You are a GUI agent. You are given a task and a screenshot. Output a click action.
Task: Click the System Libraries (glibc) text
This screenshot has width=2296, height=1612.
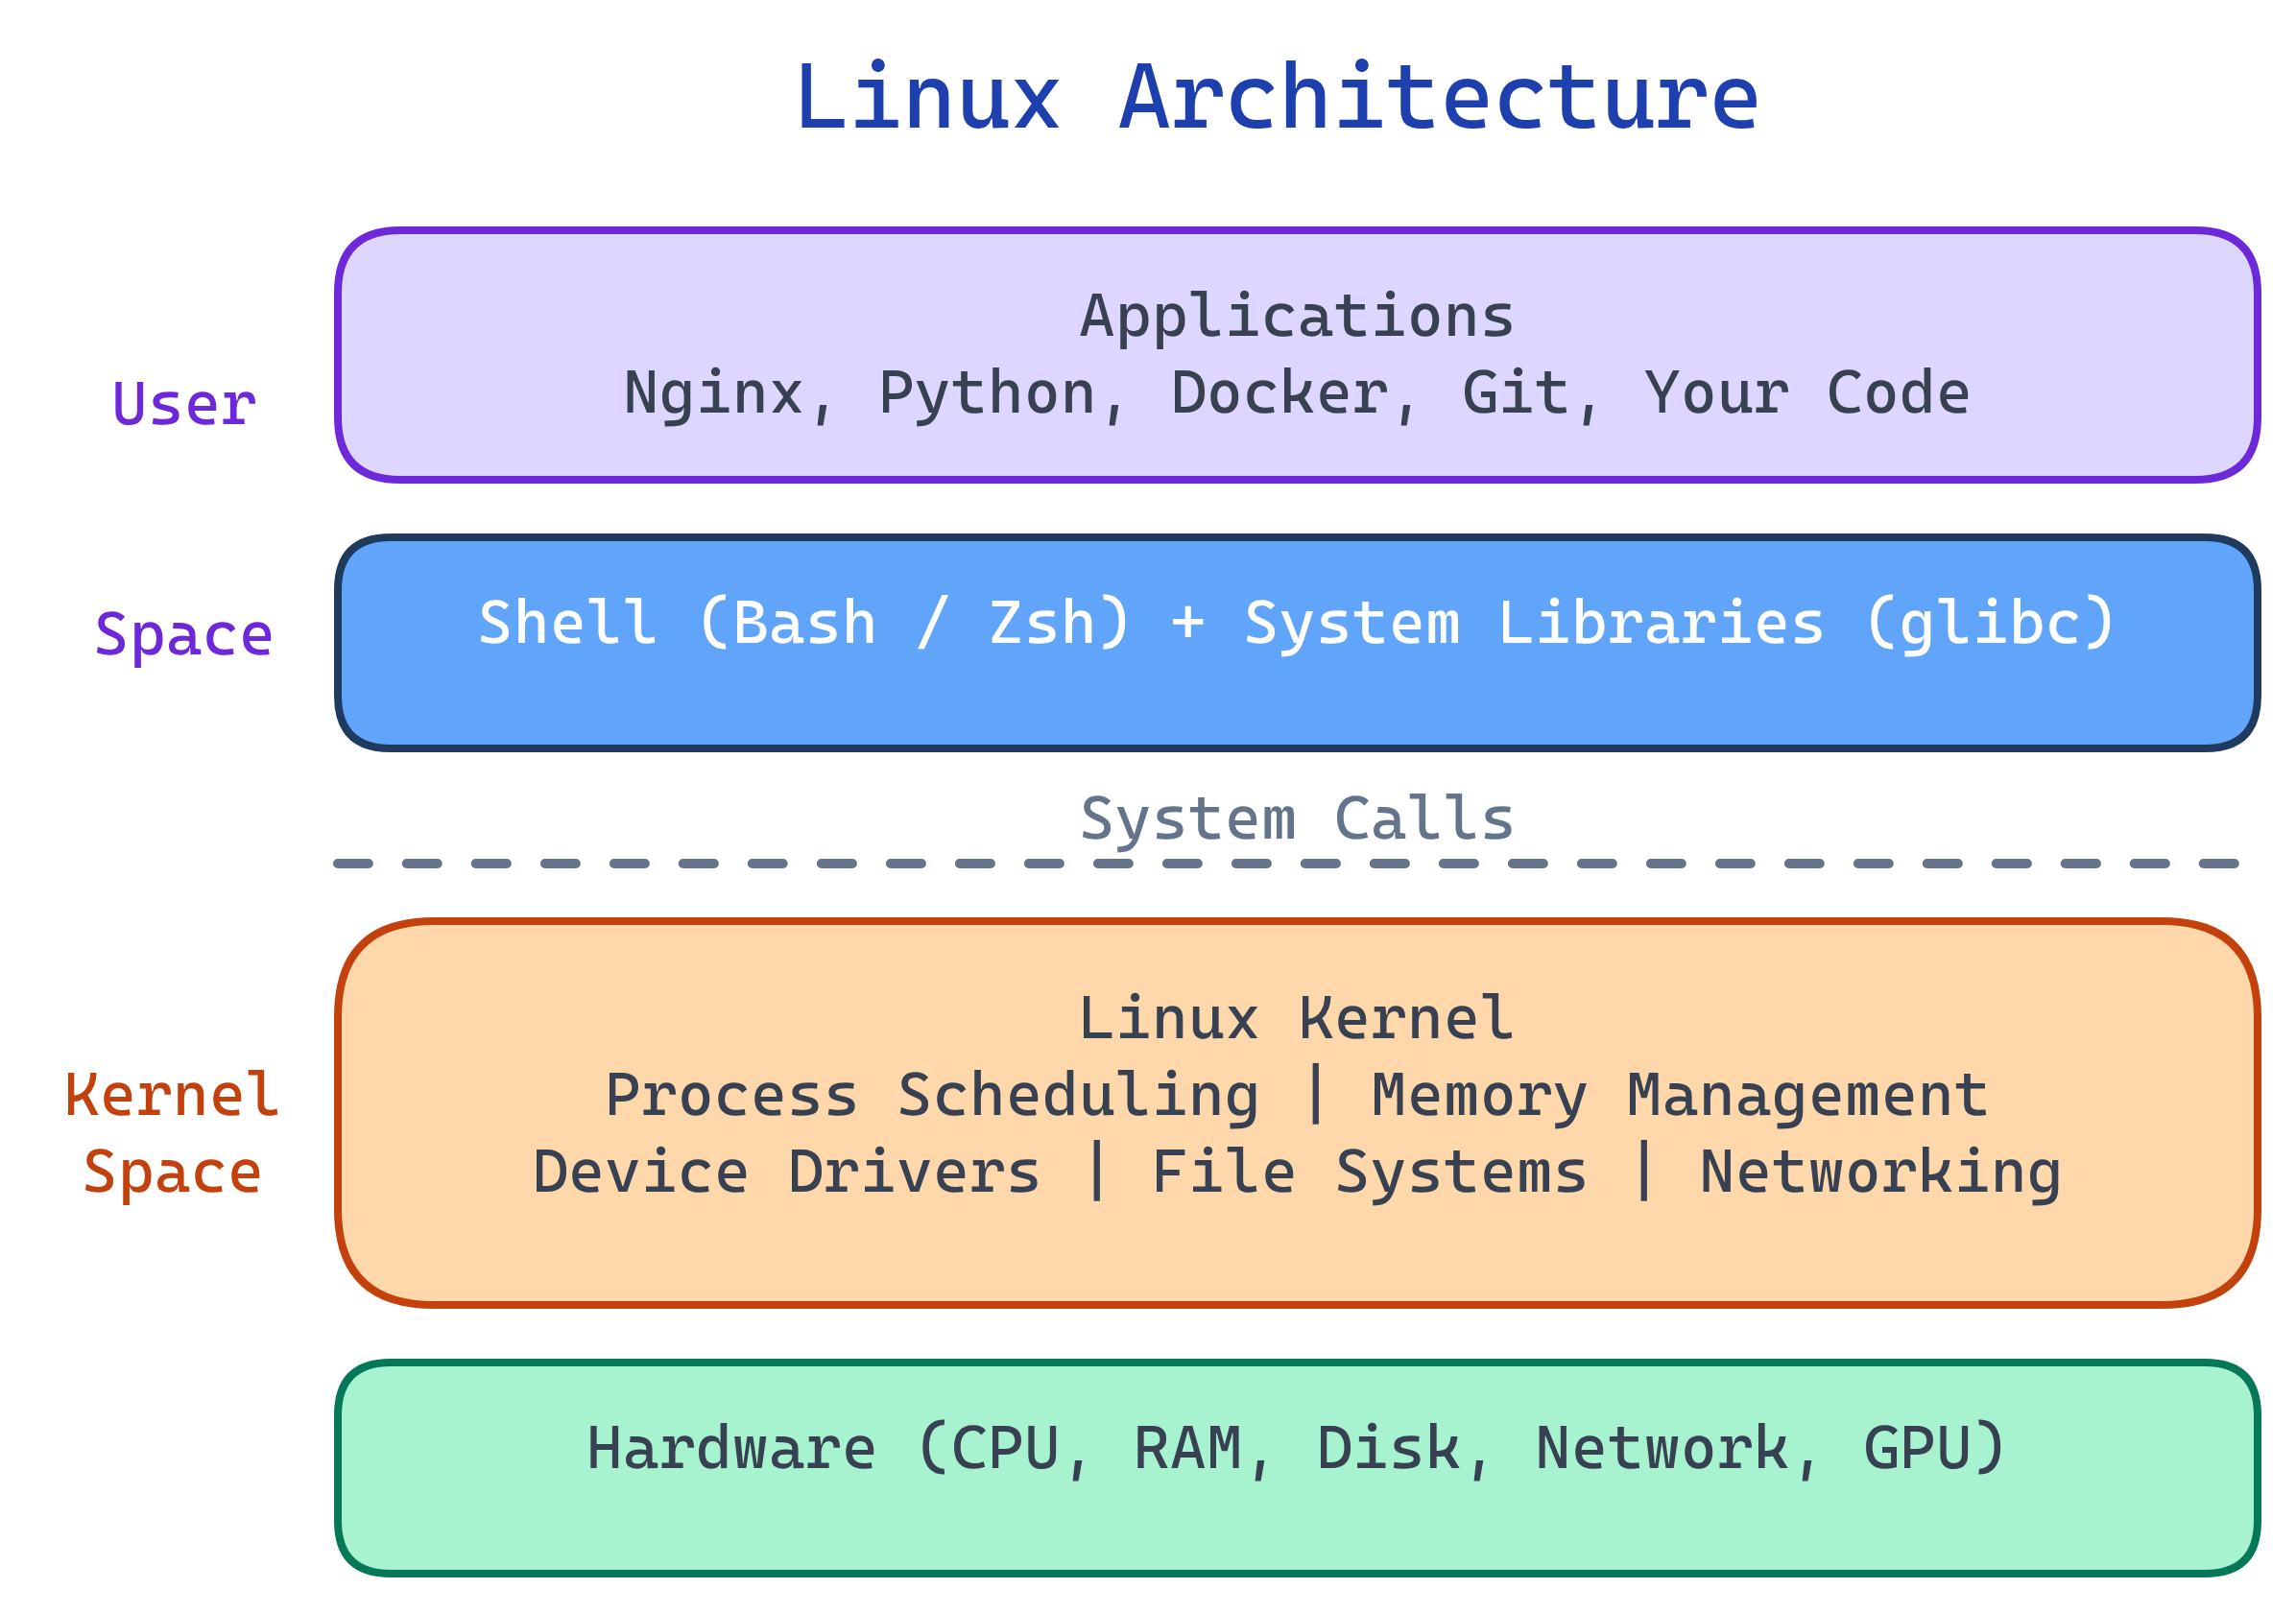1680,623
